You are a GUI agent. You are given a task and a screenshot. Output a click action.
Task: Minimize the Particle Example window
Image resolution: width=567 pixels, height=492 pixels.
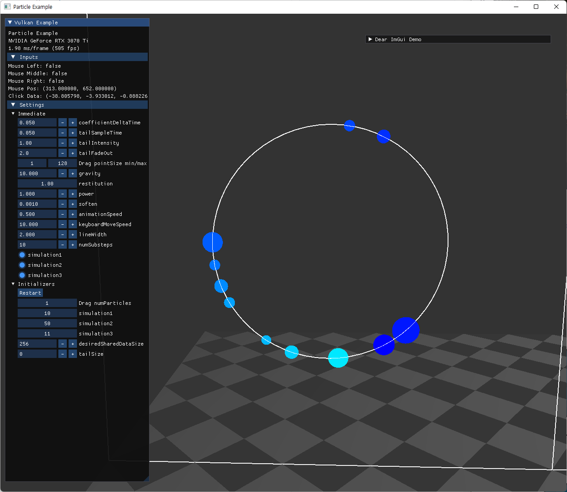pos(516,7)
